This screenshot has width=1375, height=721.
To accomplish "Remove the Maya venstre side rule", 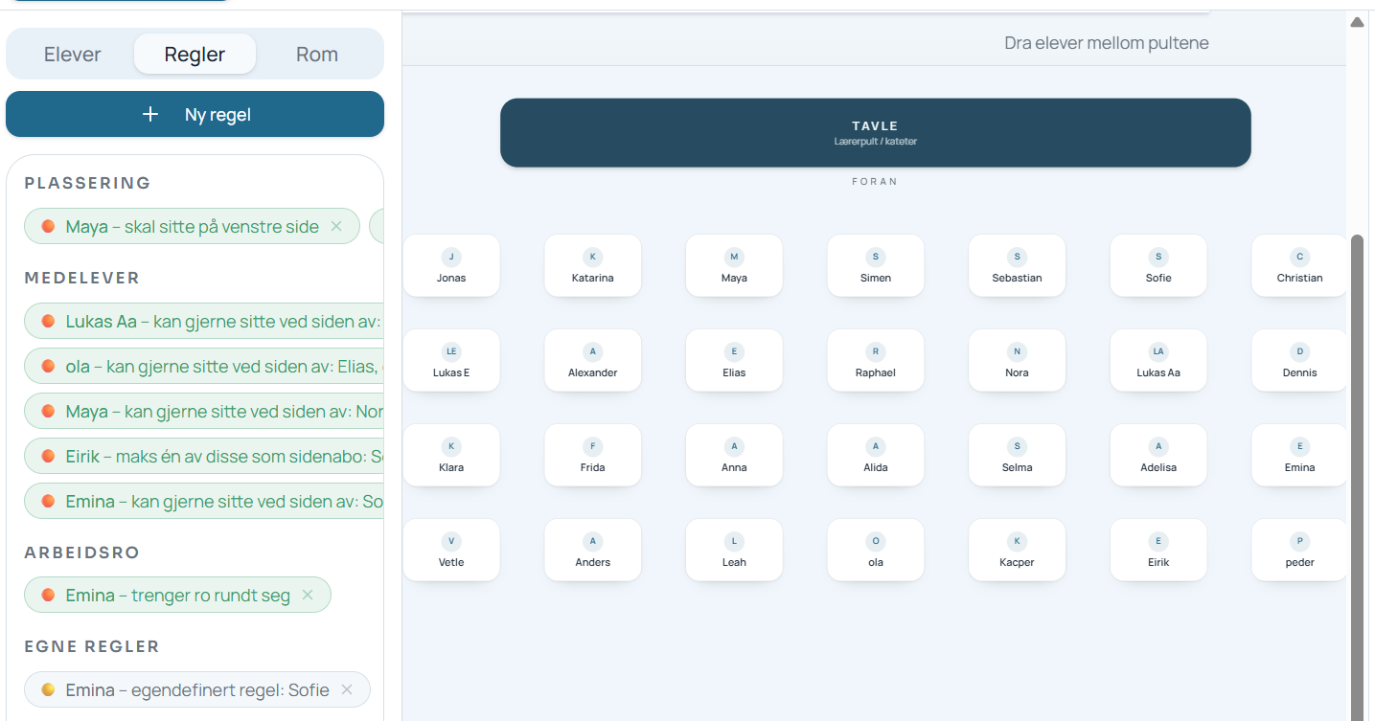I will tap(336, 227).
